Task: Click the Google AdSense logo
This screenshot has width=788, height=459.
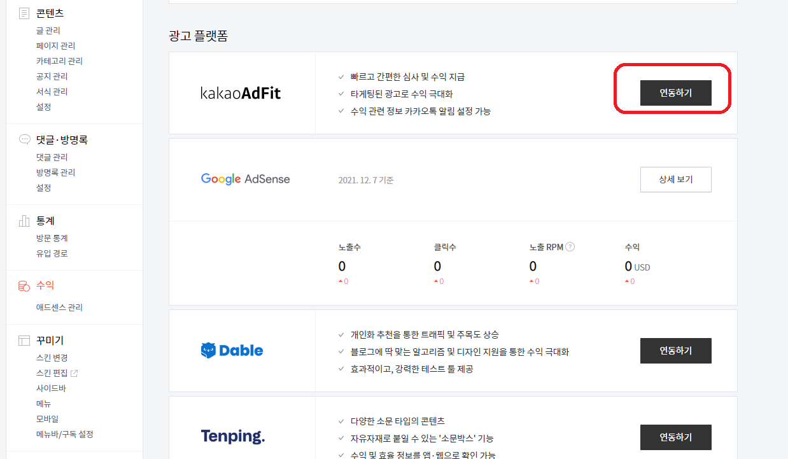Action: pyautogui.click(x=245, y=179)
